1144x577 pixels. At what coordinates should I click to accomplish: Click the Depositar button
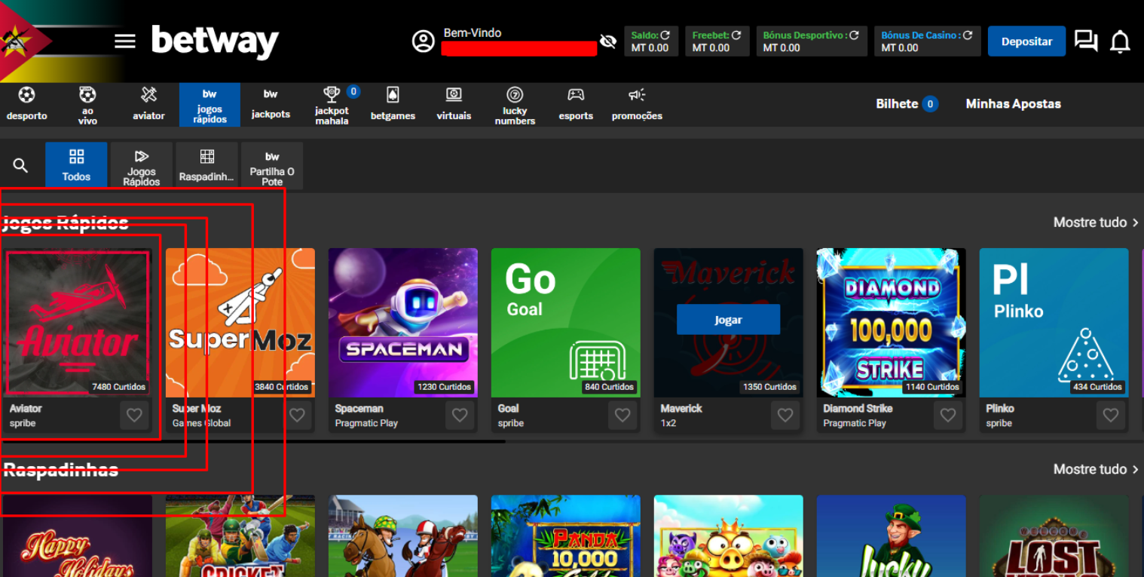pos(1026,41)
